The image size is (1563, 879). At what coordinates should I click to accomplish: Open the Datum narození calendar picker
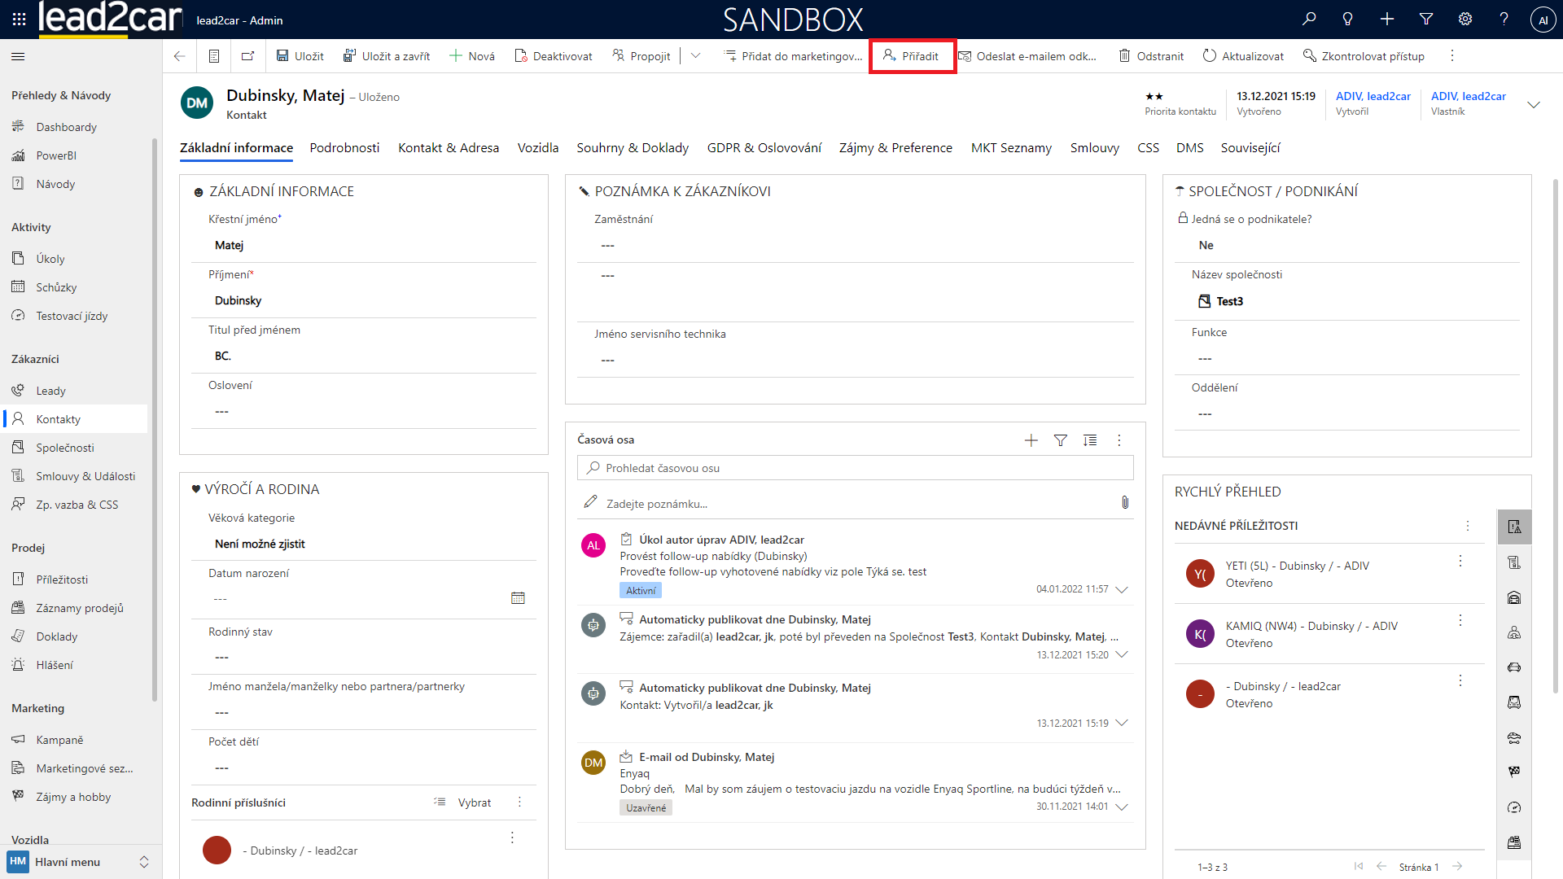[x=518, y=598]
